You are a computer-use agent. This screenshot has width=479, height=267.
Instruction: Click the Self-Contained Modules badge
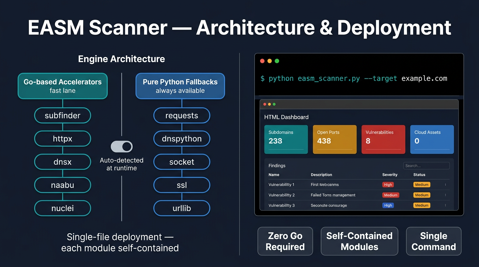click(359, 241)
